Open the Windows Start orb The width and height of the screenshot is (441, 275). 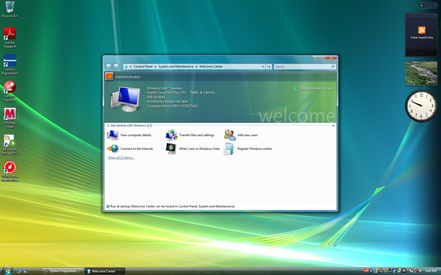7,271
